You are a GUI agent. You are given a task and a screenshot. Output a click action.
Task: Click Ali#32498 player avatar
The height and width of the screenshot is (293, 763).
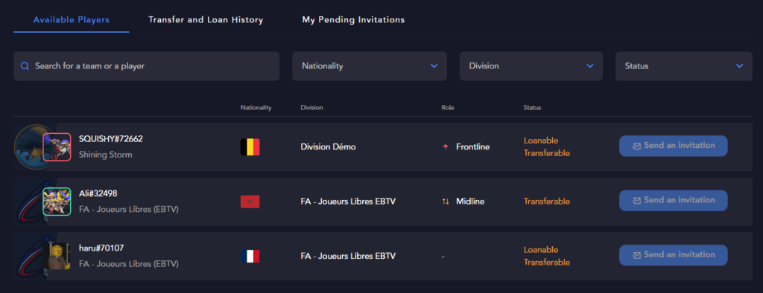point(57,202)
